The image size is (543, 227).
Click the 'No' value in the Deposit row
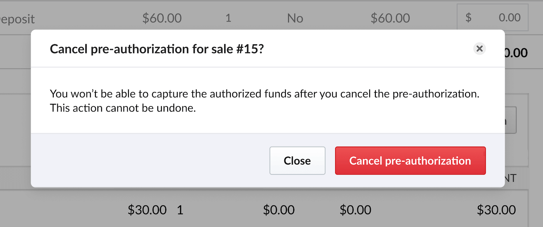tap(295, 18)
